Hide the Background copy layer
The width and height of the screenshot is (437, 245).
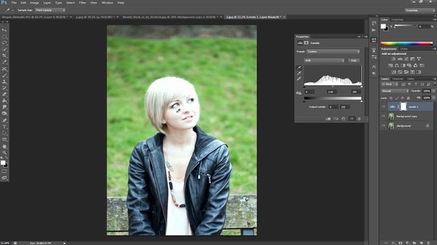click(x=383, y=116)
